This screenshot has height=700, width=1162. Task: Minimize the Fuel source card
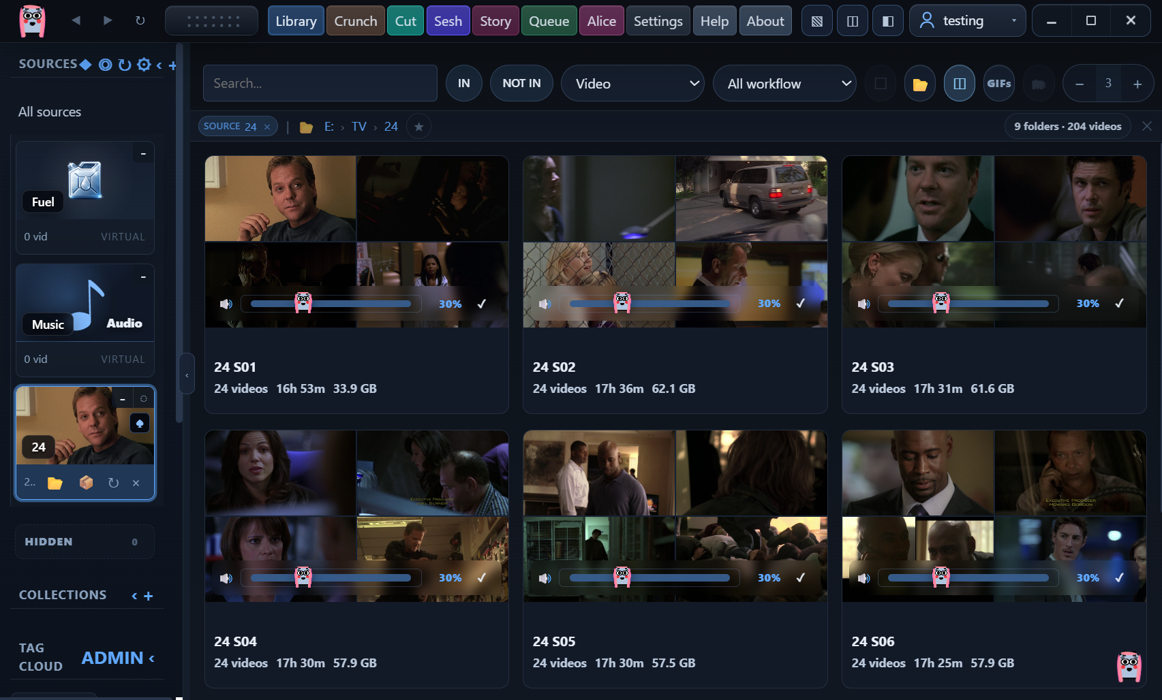pos(143,154)
